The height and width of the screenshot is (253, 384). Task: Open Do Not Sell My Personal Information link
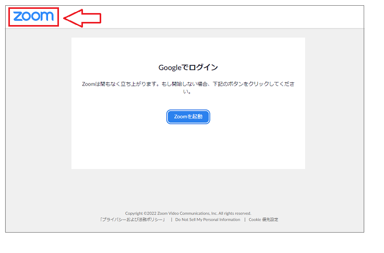[x=208, y=220]
